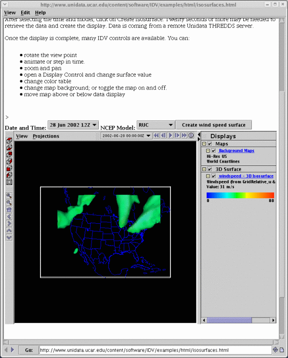Image resolution: width=288 pixels, height=358 pixels.
Task: Open the Background Maps link
Action: click(x=236, y=151)
